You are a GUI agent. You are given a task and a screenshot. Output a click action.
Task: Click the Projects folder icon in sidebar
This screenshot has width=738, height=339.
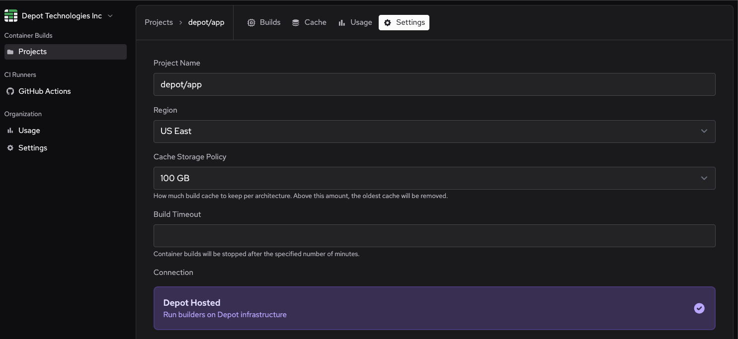click(x=10, y=52)
